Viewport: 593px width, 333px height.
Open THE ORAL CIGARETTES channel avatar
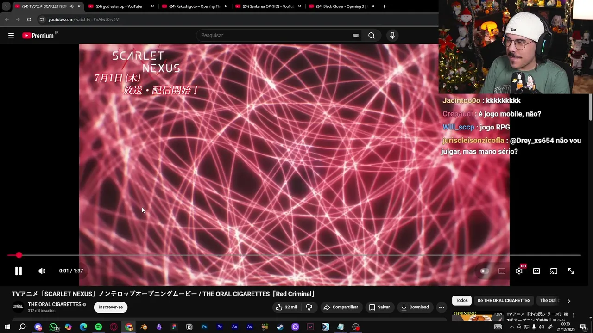pyautogui.click(x=18, y=307)
